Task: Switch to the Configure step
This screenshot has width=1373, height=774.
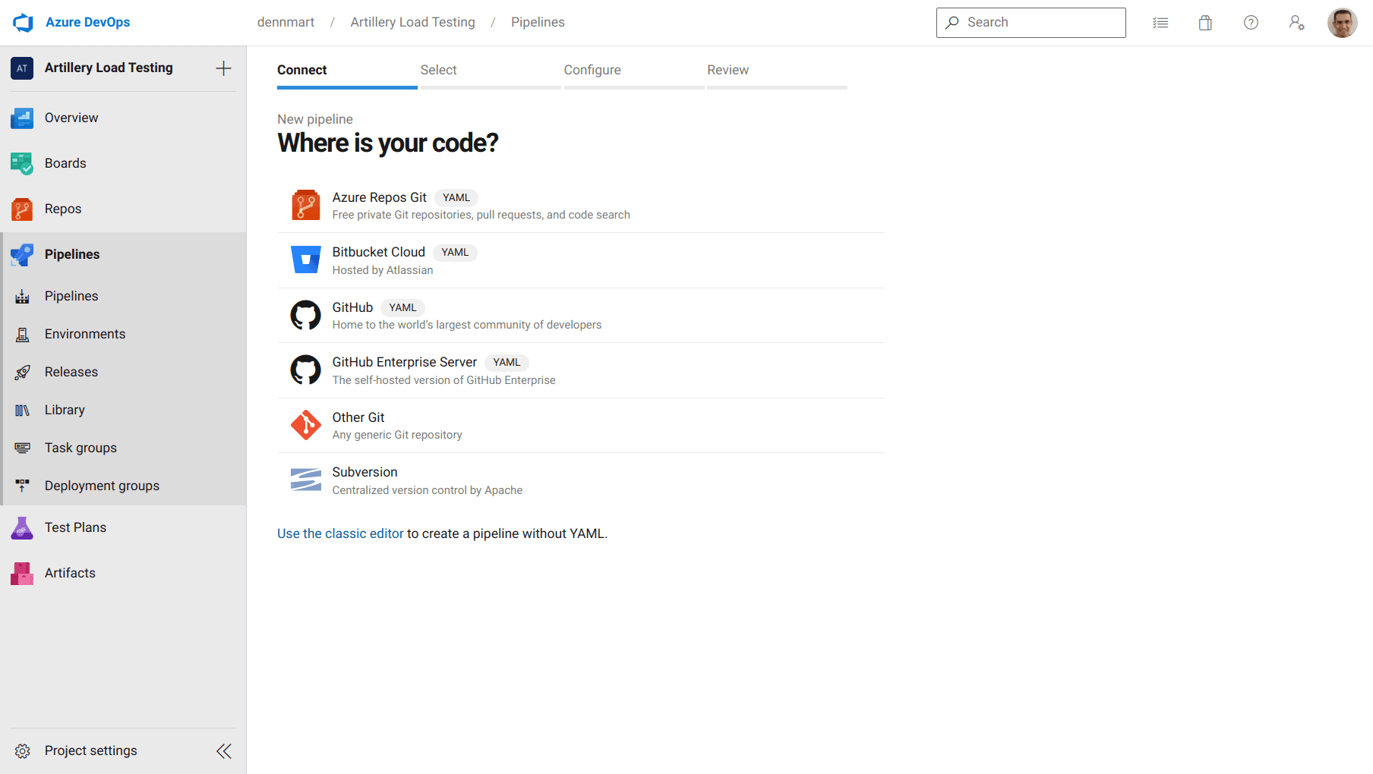Action: [x=592, y=70]
